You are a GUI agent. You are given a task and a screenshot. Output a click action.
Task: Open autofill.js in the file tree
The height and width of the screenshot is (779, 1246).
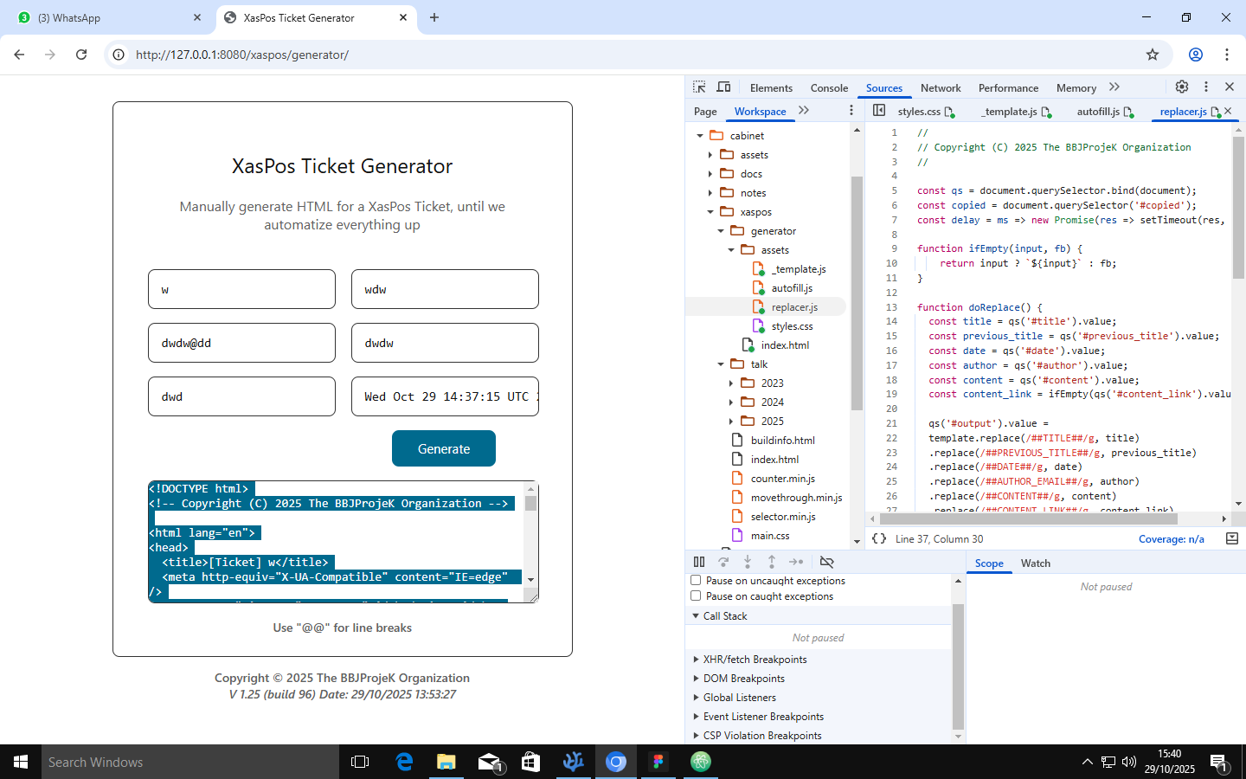[x=792, y=288]
